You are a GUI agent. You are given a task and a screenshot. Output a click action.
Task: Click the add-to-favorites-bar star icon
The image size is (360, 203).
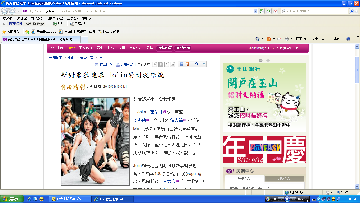tap(27, 31)
